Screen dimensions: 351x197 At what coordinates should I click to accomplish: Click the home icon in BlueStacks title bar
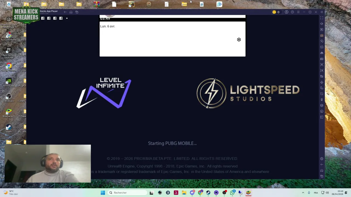click(71, 12)
